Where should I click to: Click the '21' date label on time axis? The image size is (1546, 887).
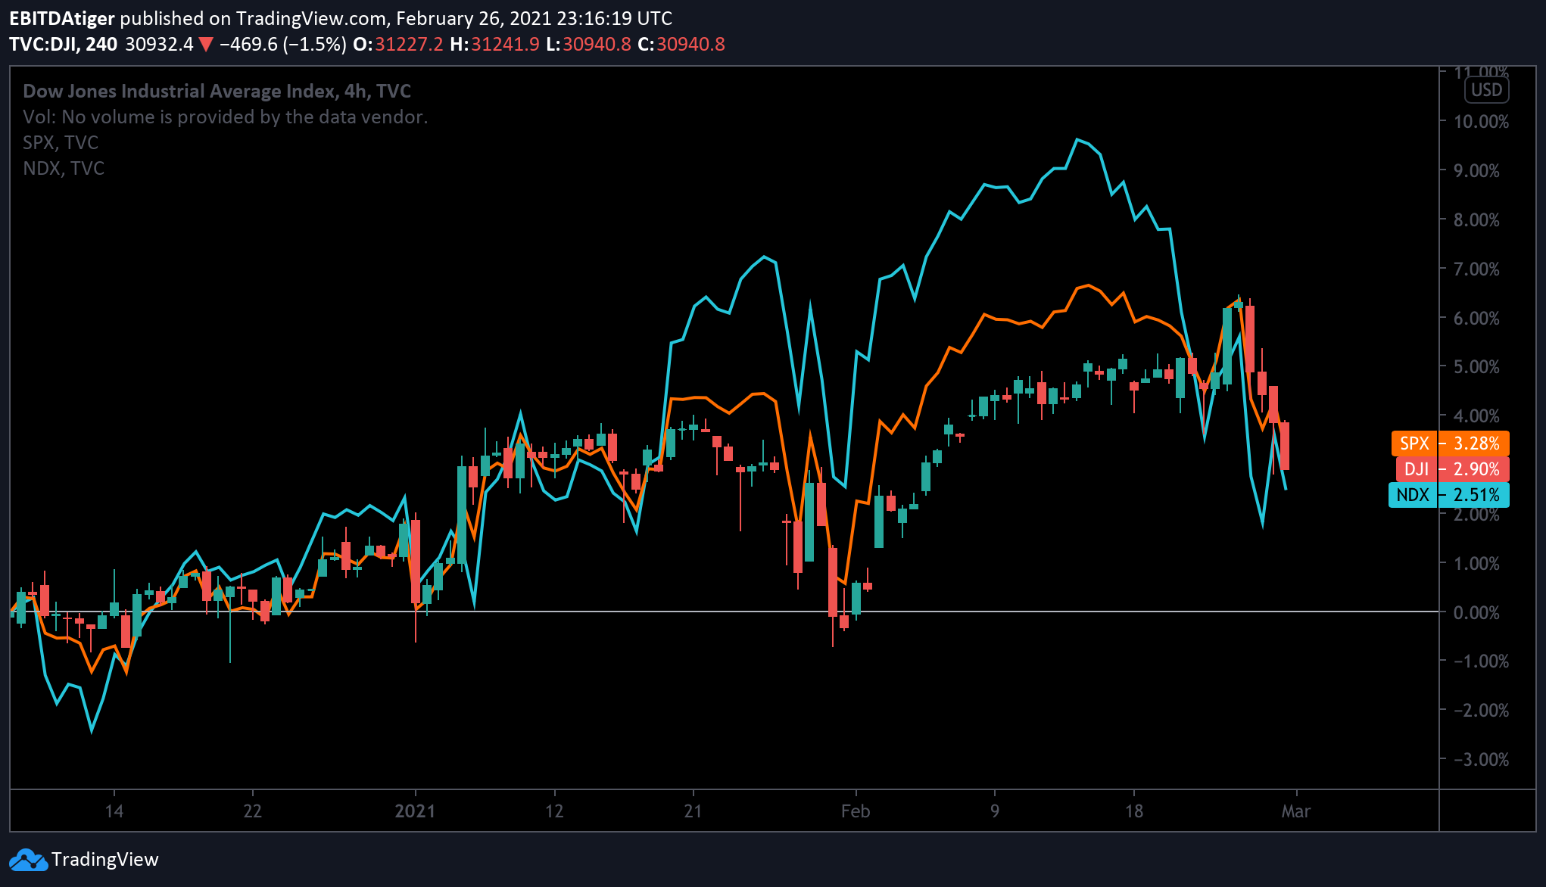(x=693, y=811)
